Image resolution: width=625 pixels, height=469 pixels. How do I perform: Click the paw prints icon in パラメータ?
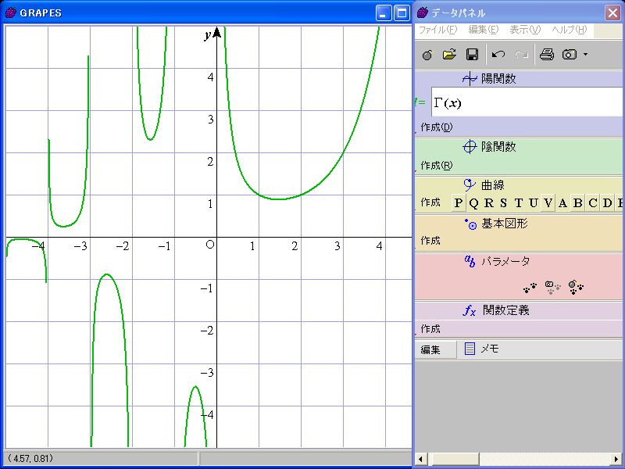531,287
